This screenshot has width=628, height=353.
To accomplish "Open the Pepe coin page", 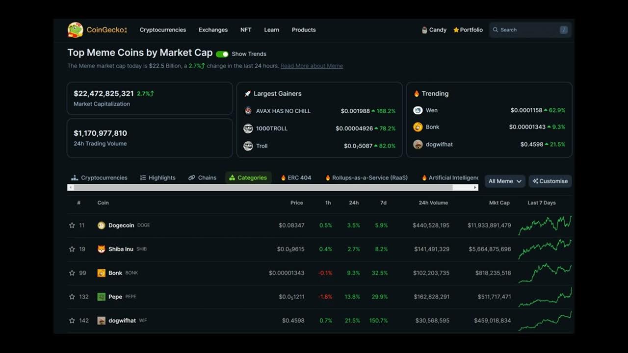I will pyautogui.click(x=115, y=297).
